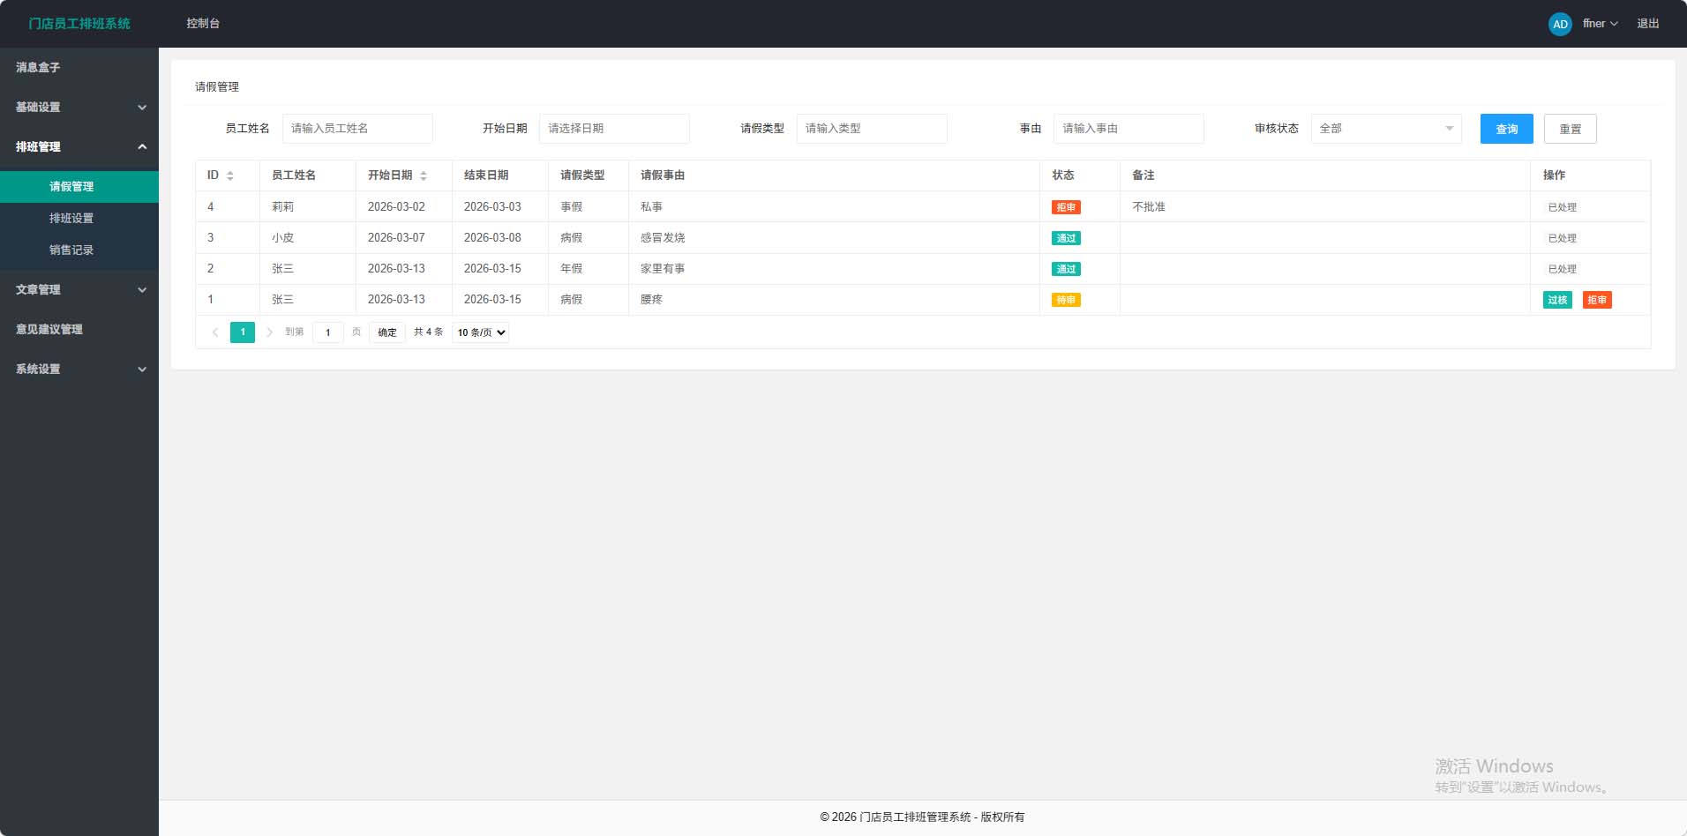Focus the 员工姓名 input field
The image size is (1687, 836).
tap(357, 129)
